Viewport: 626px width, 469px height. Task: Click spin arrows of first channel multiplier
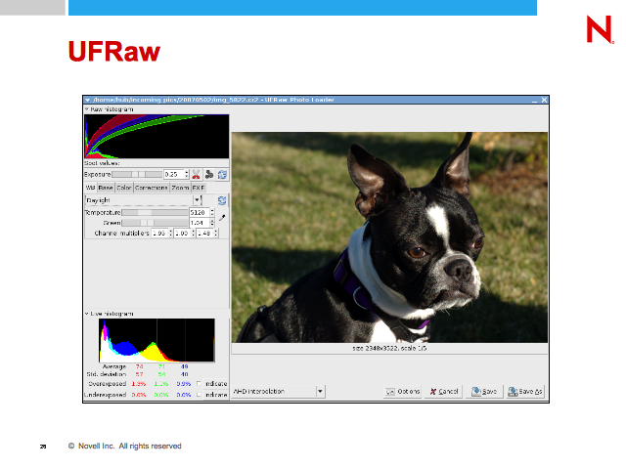(x=171, y=233)
